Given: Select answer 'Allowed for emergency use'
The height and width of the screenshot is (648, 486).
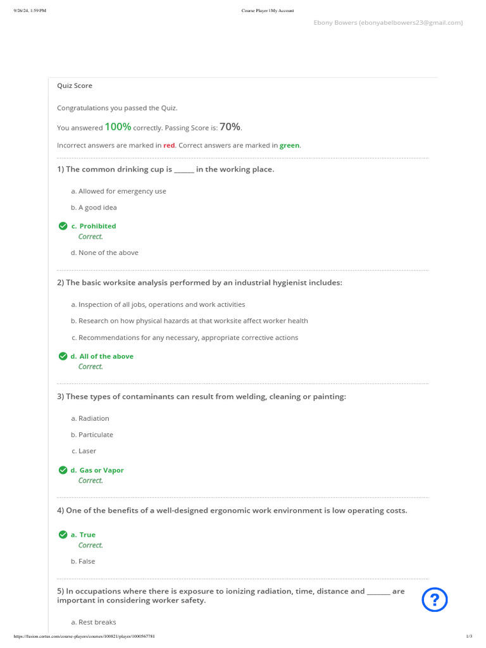Looking at the screenshot, I should [x=118, y=191].
